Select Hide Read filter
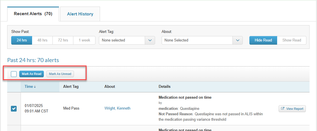 pyautogui.click(x=263, y=40)
